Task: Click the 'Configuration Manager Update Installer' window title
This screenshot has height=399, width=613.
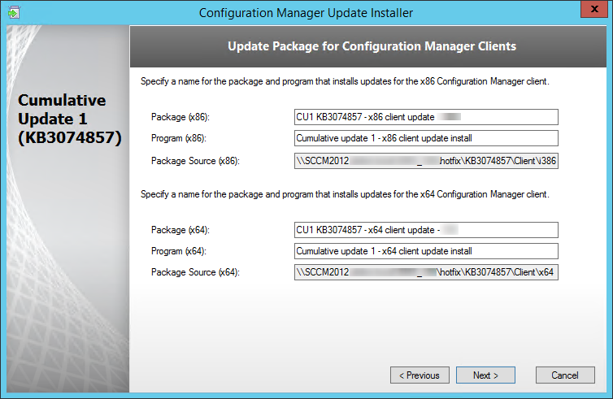Action: 306,13
